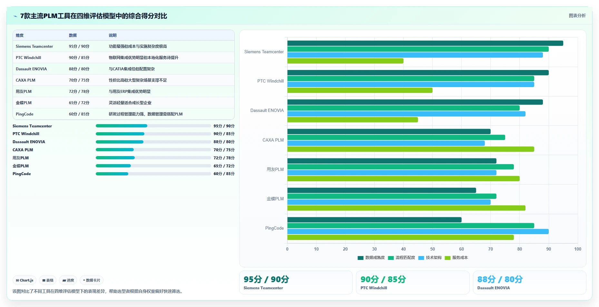The width and height of the screenshot is (599, 307).
Task: Select the table cell 与CATIA集成佳但配置复杂
Action: [x=132, y=69]
